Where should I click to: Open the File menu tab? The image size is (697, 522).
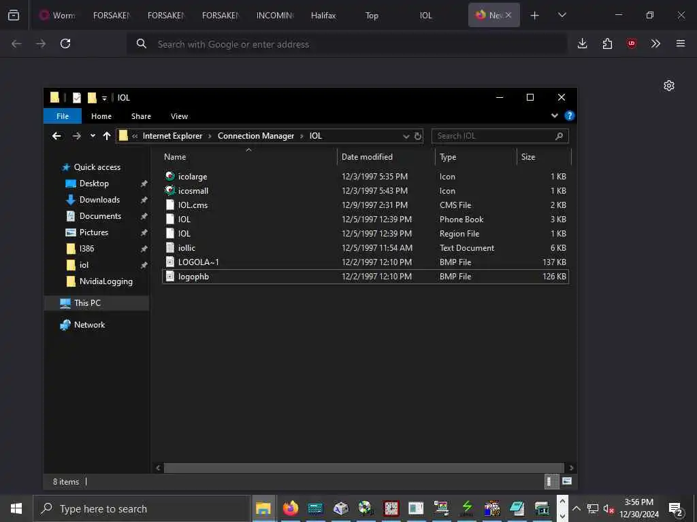[x=63, y=116]
